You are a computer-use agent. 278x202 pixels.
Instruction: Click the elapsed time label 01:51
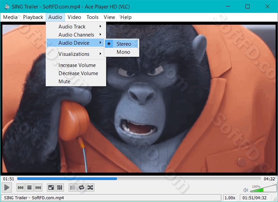coord(8,179)
